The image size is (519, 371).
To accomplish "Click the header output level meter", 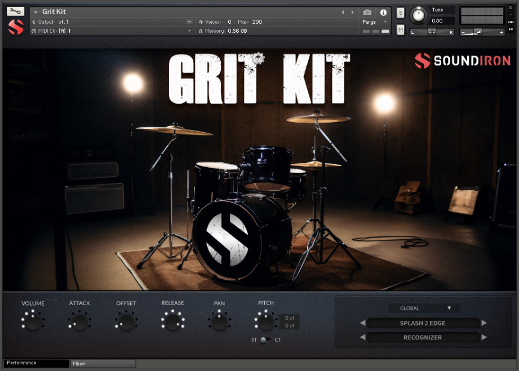I will pyautogui.click(x=482, y=16).
